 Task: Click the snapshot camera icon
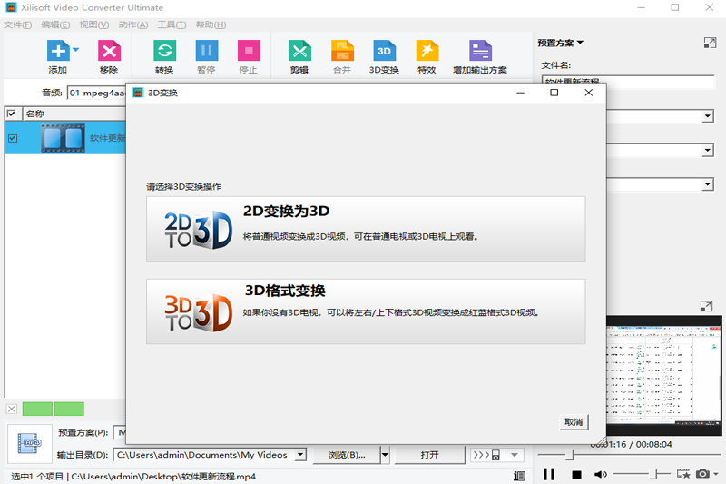coord(702,474)
